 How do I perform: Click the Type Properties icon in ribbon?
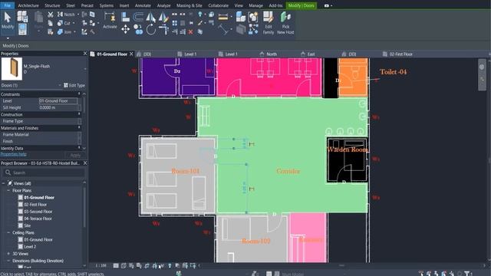22,16
